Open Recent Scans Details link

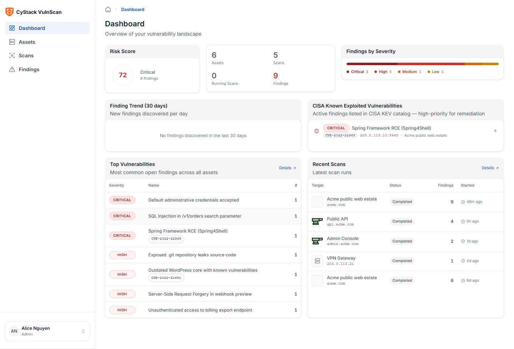pos(490,168)
